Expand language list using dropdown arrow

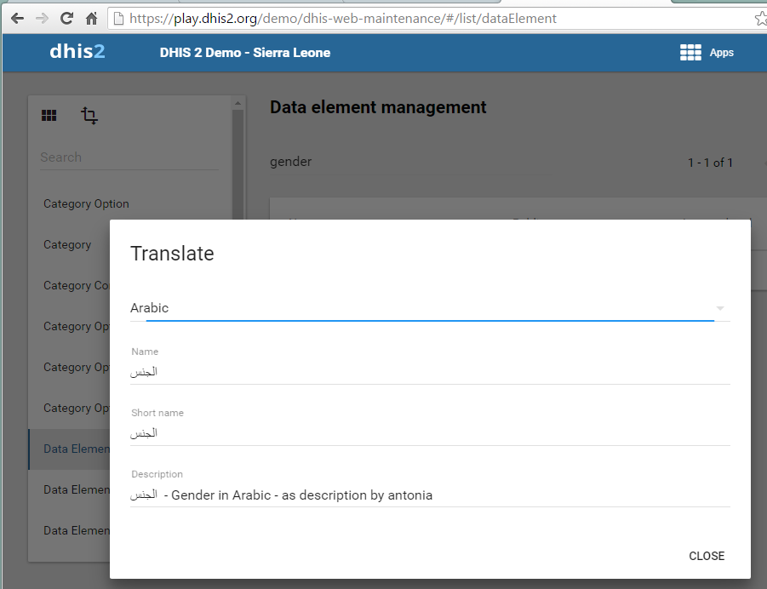720,308
